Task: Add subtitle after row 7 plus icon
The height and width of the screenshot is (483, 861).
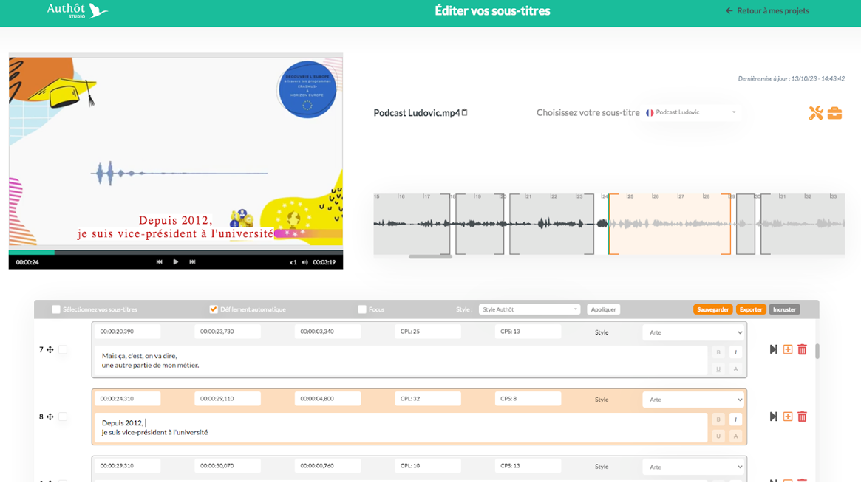Action: point(787,349)
